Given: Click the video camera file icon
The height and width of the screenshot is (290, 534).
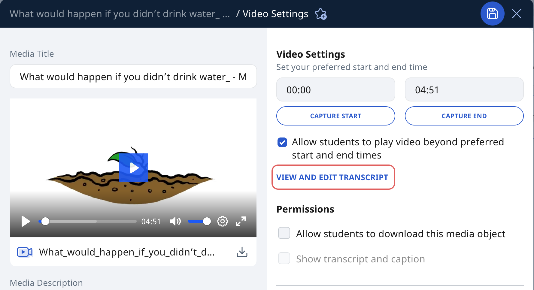Looking at the screenshot, I should pos(25,252).
